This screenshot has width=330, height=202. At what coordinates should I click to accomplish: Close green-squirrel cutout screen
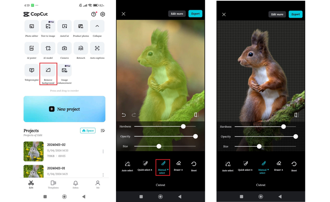(x=123, y=14)
